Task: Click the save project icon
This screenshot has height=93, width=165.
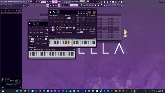Action: [113, 2]
